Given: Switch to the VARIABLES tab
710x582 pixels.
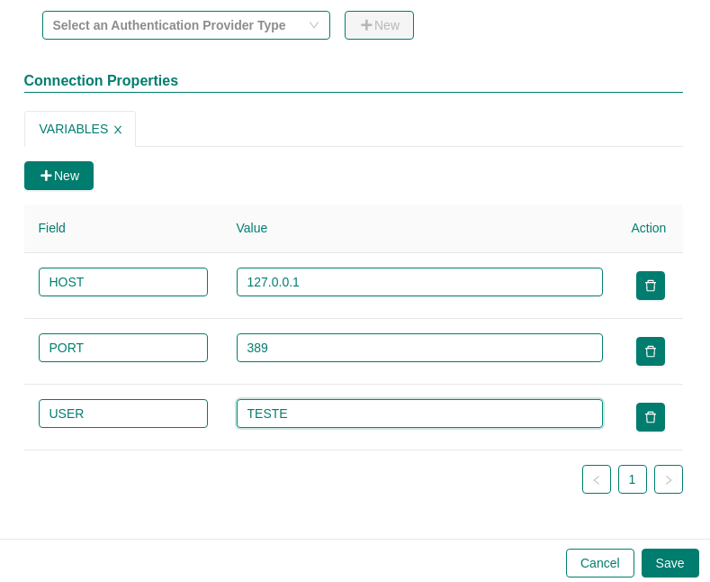Looking at the screenshot, I should click(x=73, y=129).
